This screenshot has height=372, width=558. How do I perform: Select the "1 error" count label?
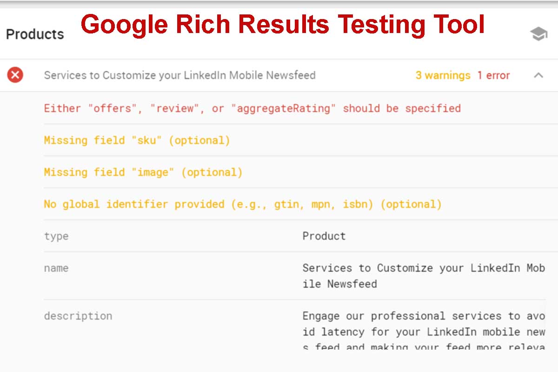tap(493, 75)
